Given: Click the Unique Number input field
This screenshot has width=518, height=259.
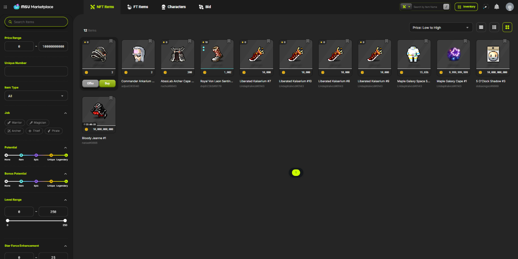Looking at the screenshot, I should [36, 71].
